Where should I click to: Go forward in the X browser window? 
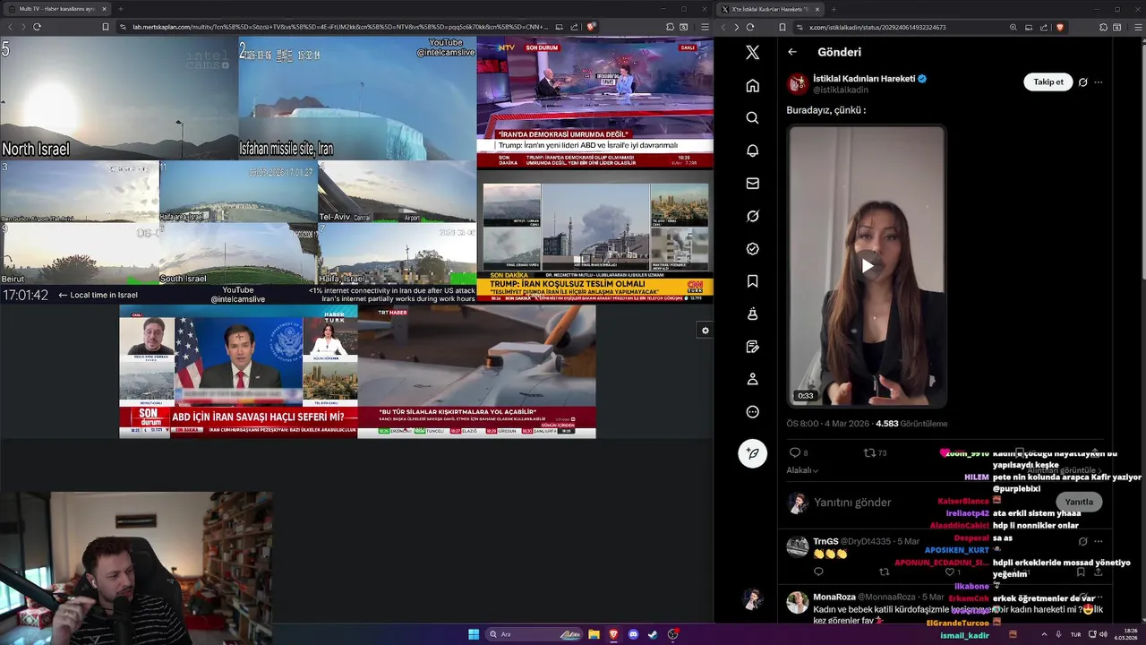736,27
